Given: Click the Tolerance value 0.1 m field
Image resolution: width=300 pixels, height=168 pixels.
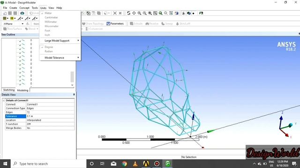Looking at the screenshot, I should (x=50, y=116).
